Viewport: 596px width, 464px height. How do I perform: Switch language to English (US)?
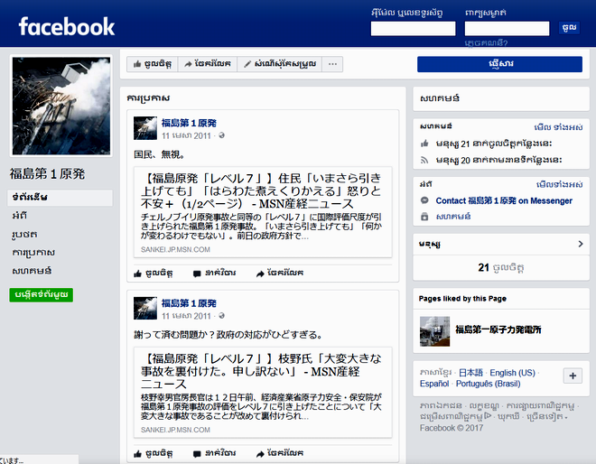pos(512,373)
